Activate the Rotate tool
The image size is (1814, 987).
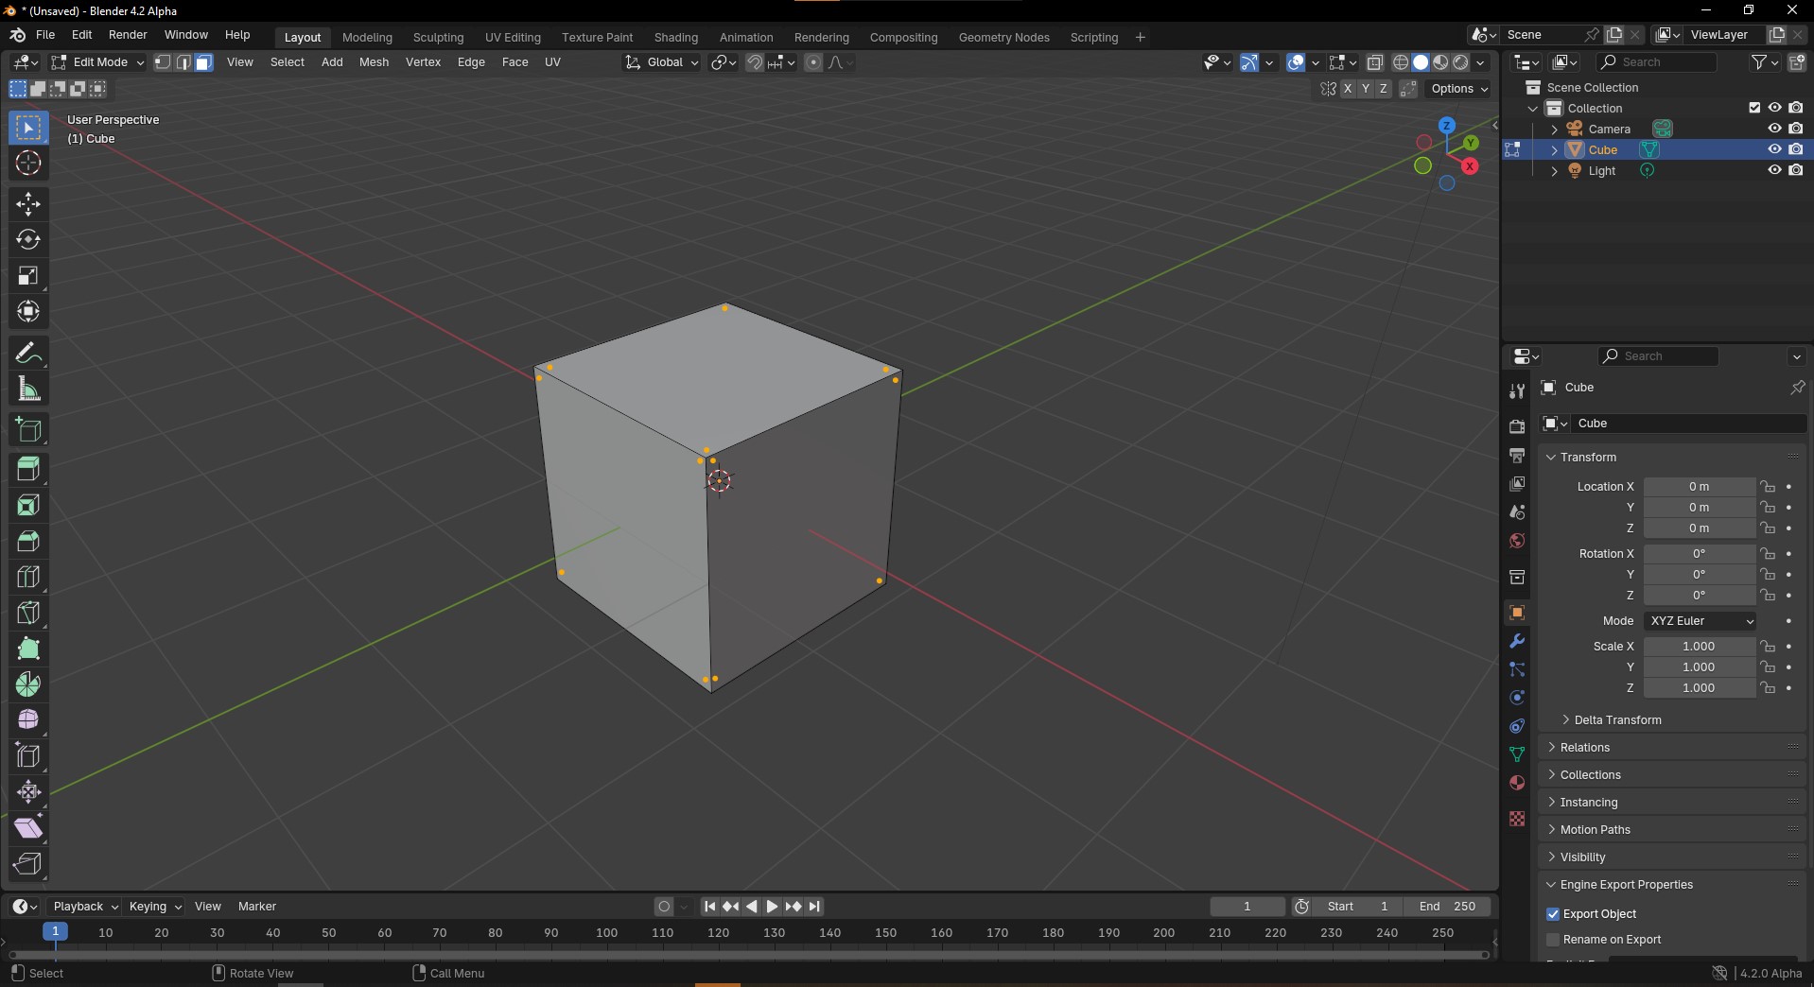tap(28, 240)
